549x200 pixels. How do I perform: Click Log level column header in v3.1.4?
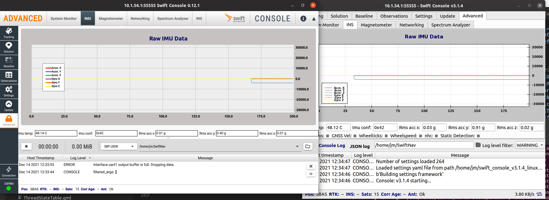[x=363, y=155]
